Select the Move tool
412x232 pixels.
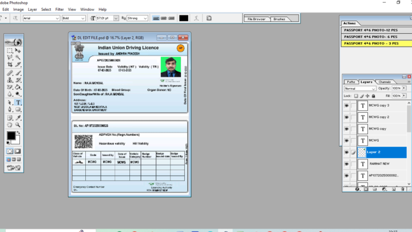[18, 50]
